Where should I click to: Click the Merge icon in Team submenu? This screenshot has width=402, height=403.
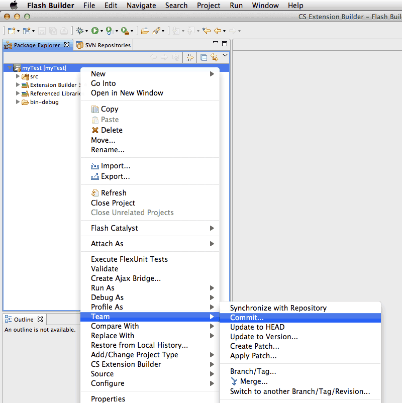(x=234, y=381)
